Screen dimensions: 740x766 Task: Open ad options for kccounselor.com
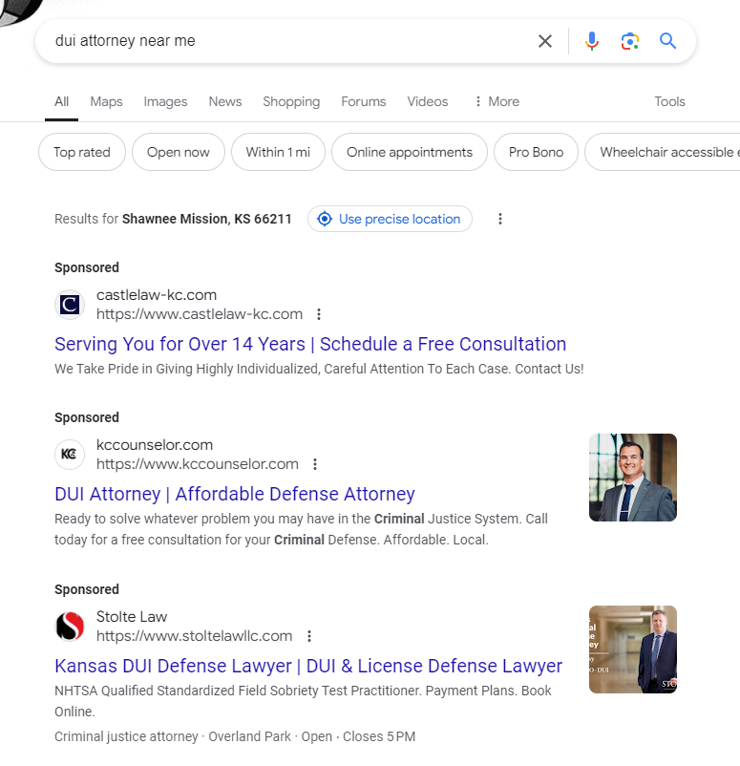[x=315, y=464]
